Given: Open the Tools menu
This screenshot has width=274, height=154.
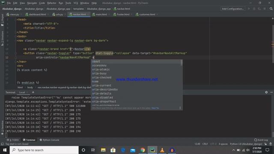Looking at the screenshot, I should pos(68,3).
